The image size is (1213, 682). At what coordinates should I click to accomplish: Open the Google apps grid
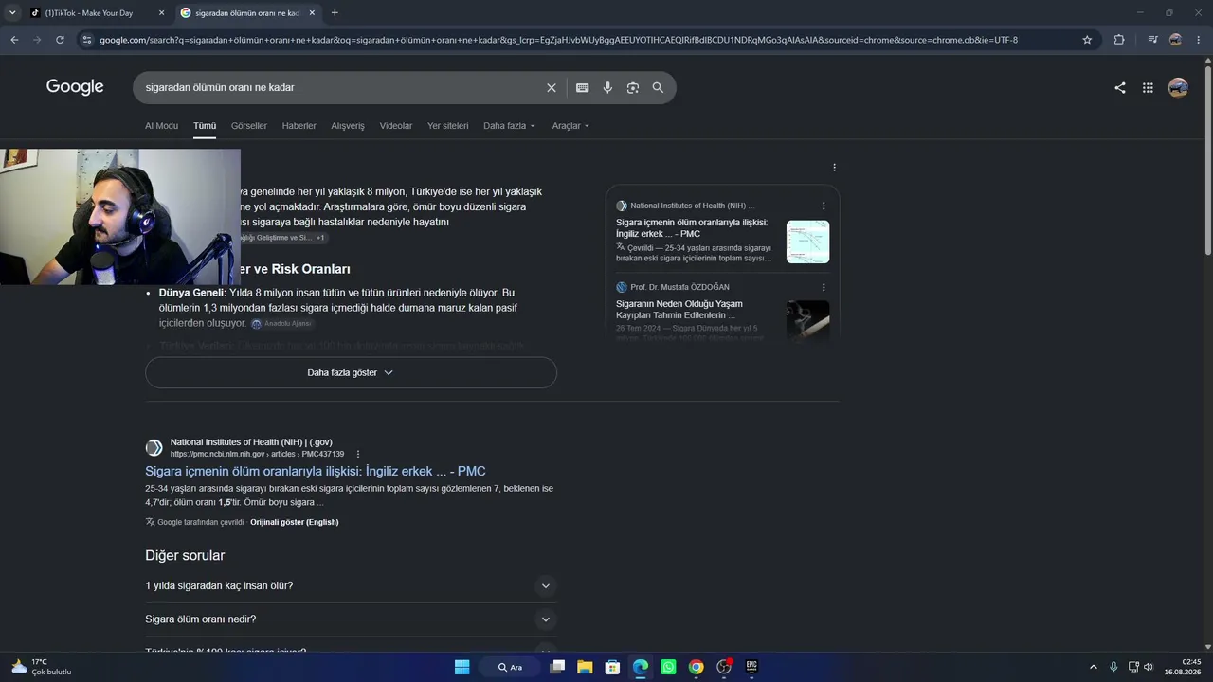1148,87
